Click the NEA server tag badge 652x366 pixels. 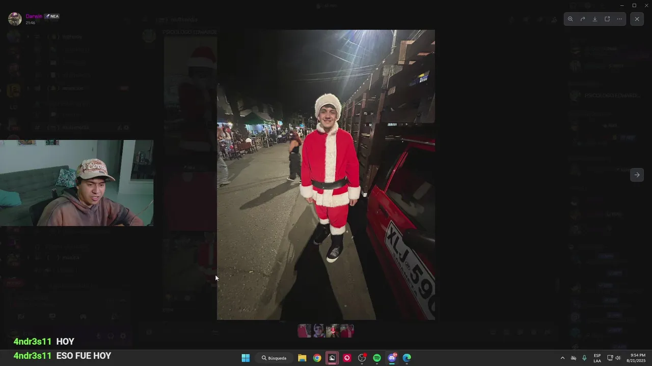pyautogui.click(x=52, y=16)
